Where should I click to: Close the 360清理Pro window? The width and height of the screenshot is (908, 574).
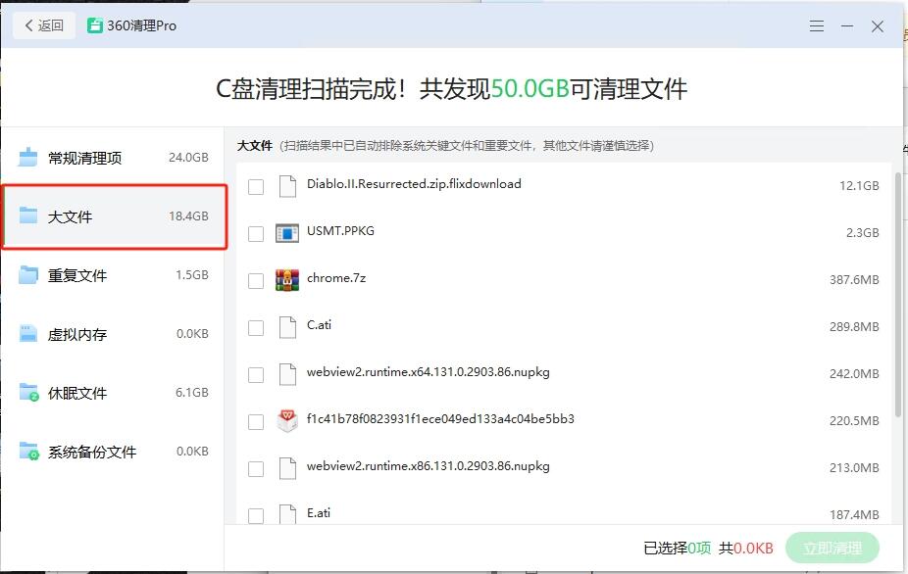coord(878,26)
